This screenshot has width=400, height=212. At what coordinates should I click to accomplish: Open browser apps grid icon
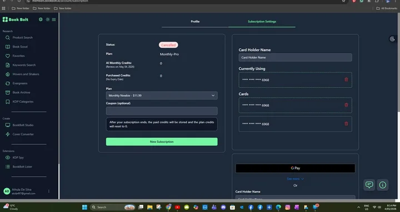coord(3,8)
